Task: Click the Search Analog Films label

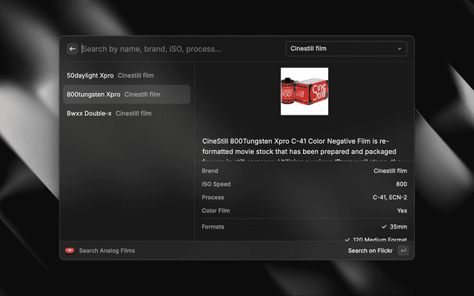Action: pyautogui.click(x=107, y=251)
